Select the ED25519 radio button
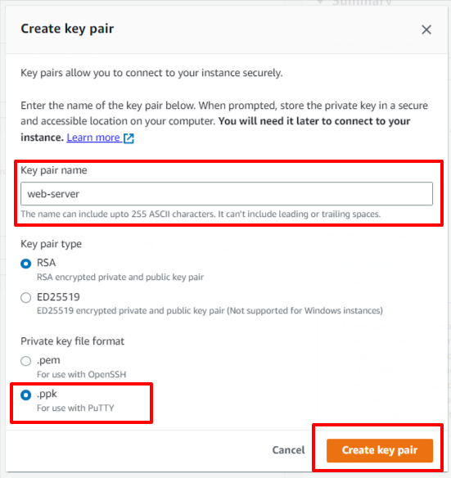451x478 pixels. click(x=26, y=297)
